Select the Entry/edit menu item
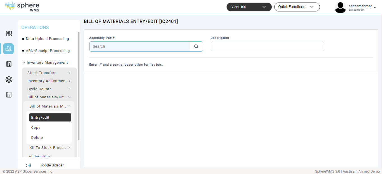The width and height of the screenshot is (382, 174). click(50, 118)
